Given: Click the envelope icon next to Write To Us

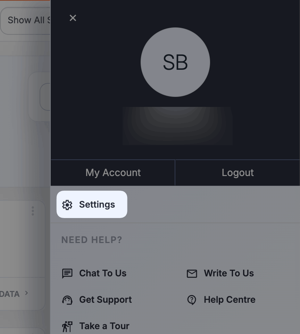Looking at the screenshot, I should click(x=192, y=273).
